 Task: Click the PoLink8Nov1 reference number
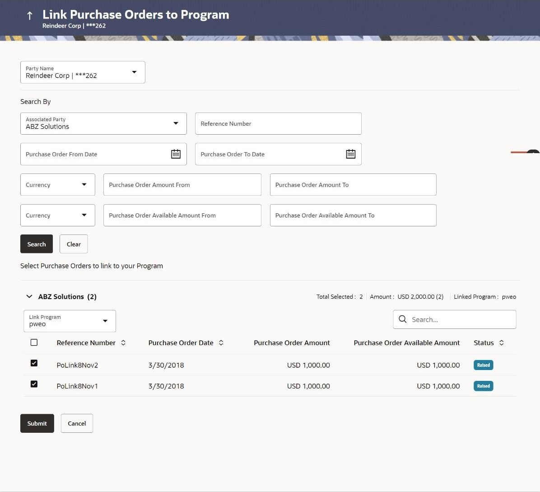(77, 386)
